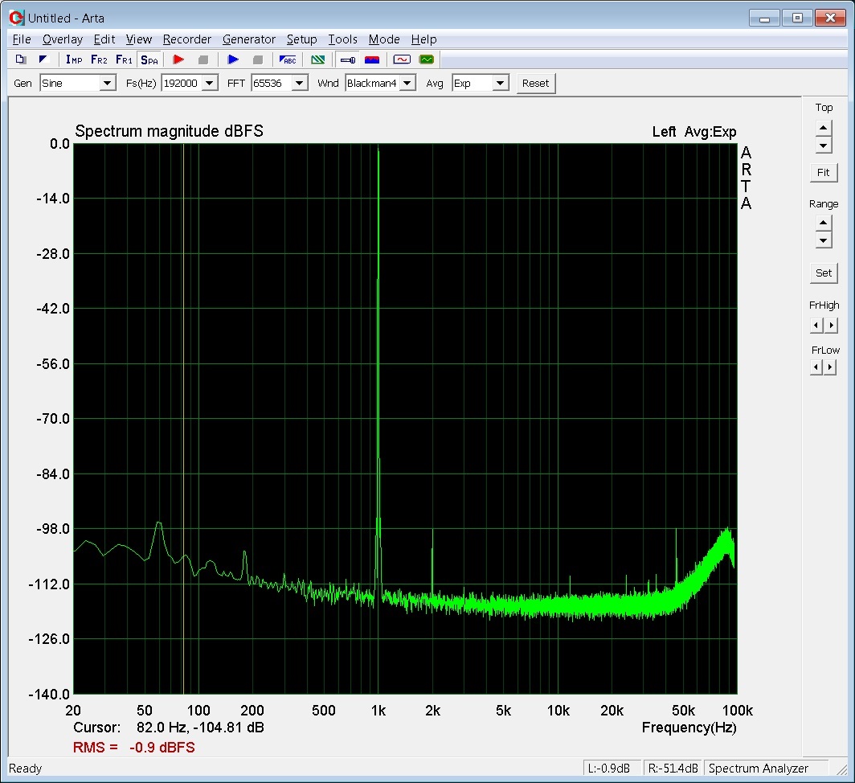Switch to FR2 dual-channel frequency response
This screenshot has width=855, height=783.
click(99, 59)
